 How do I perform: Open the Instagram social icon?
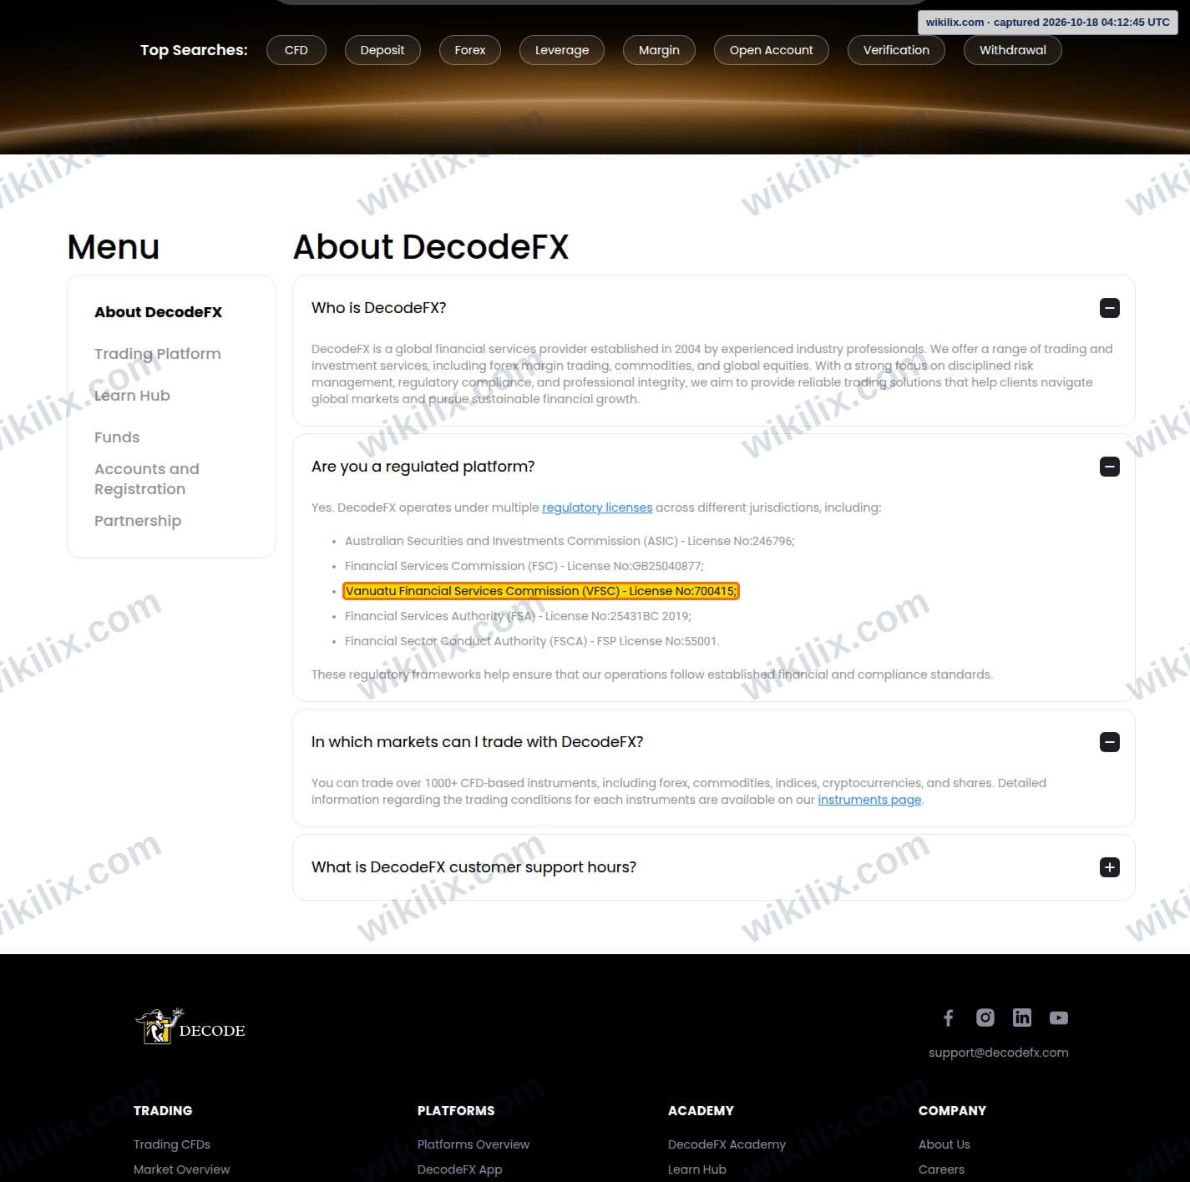pyautogui.click(x=985, y=1018)
